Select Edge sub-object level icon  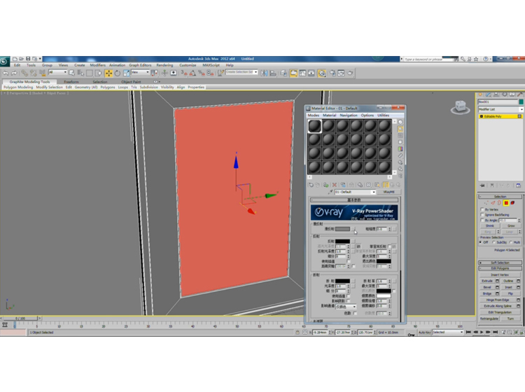493,203
